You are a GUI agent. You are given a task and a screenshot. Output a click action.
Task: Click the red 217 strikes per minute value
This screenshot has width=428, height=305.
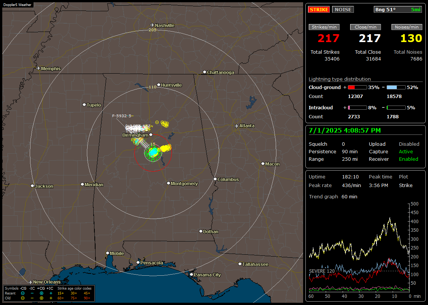click(328, 38)
